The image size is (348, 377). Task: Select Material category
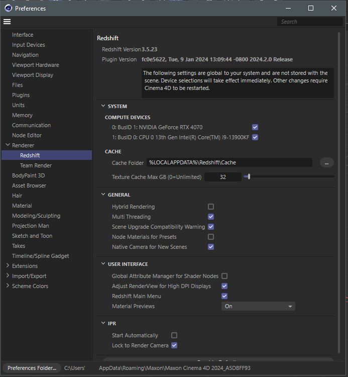pos(22,206)
